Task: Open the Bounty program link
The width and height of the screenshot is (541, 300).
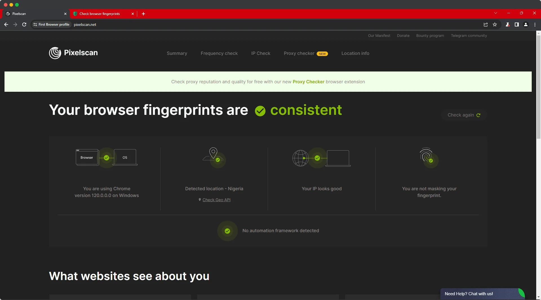Action: tap(430, 36)
